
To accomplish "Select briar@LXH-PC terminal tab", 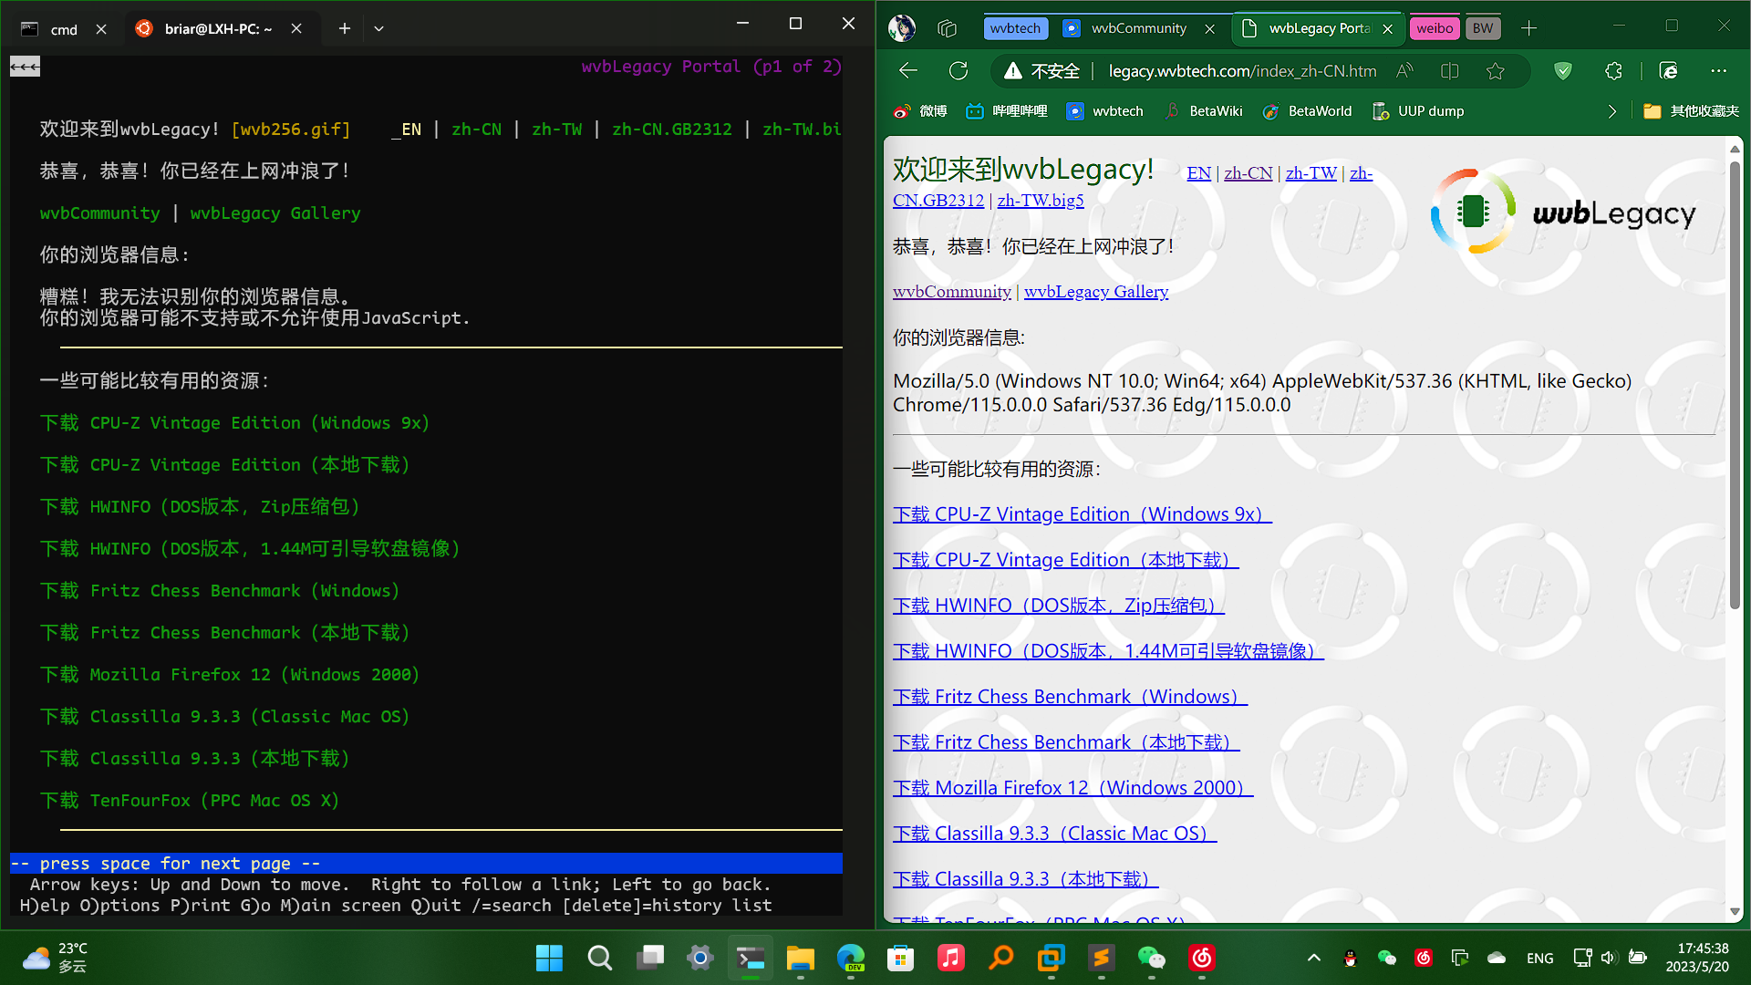I will [218, 29].
